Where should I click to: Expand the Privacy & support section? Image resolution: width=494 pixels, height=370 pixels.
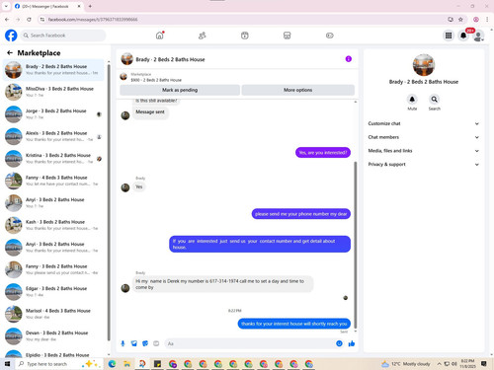pyautogui.click(x=424, y=164)
